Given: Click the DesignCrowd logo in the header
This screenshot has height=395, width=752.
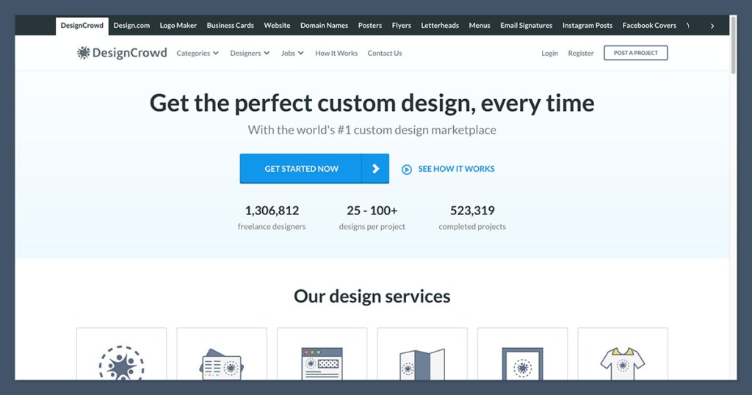Looking at the screenshot, I should tap(122, 53).
